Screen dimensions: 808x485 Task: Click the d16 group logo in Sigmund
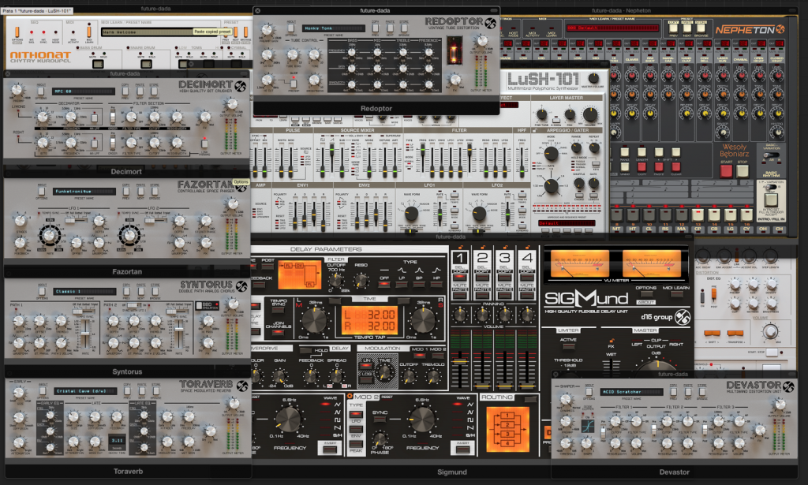click(665, 317)
